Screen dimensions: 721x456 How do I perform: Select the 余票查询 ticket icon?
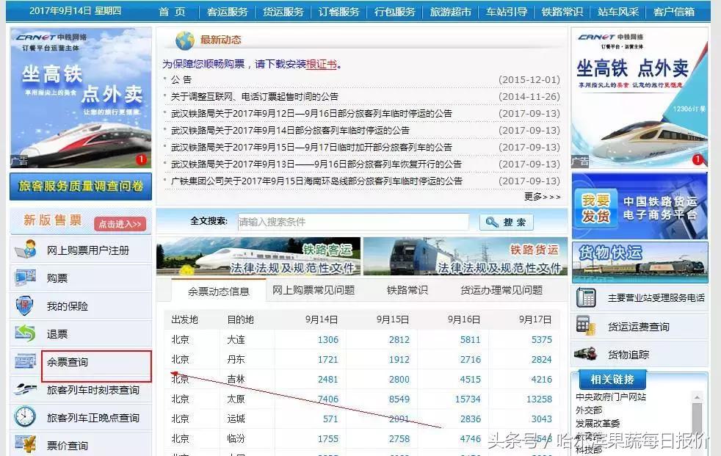tap(26, 360)
